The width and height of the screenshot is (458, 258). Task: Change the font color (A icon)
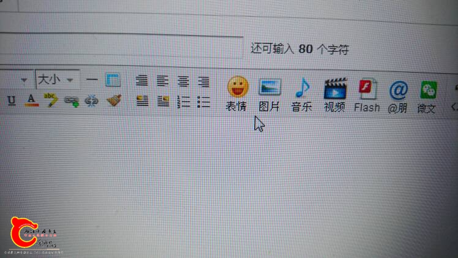[x=31, y=101]
